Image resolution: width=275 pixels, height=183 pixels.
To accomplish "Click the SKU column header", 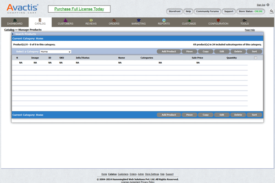I will click(x=61, y=58).
